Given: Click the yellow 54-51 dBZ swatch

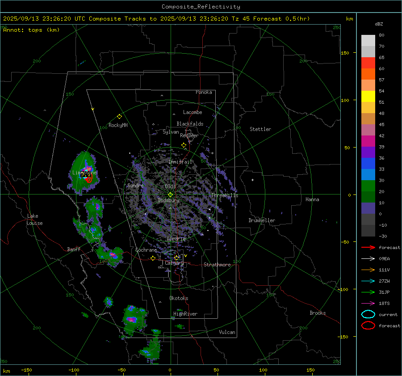Looking at the screenshot, I should click(368, 96).
